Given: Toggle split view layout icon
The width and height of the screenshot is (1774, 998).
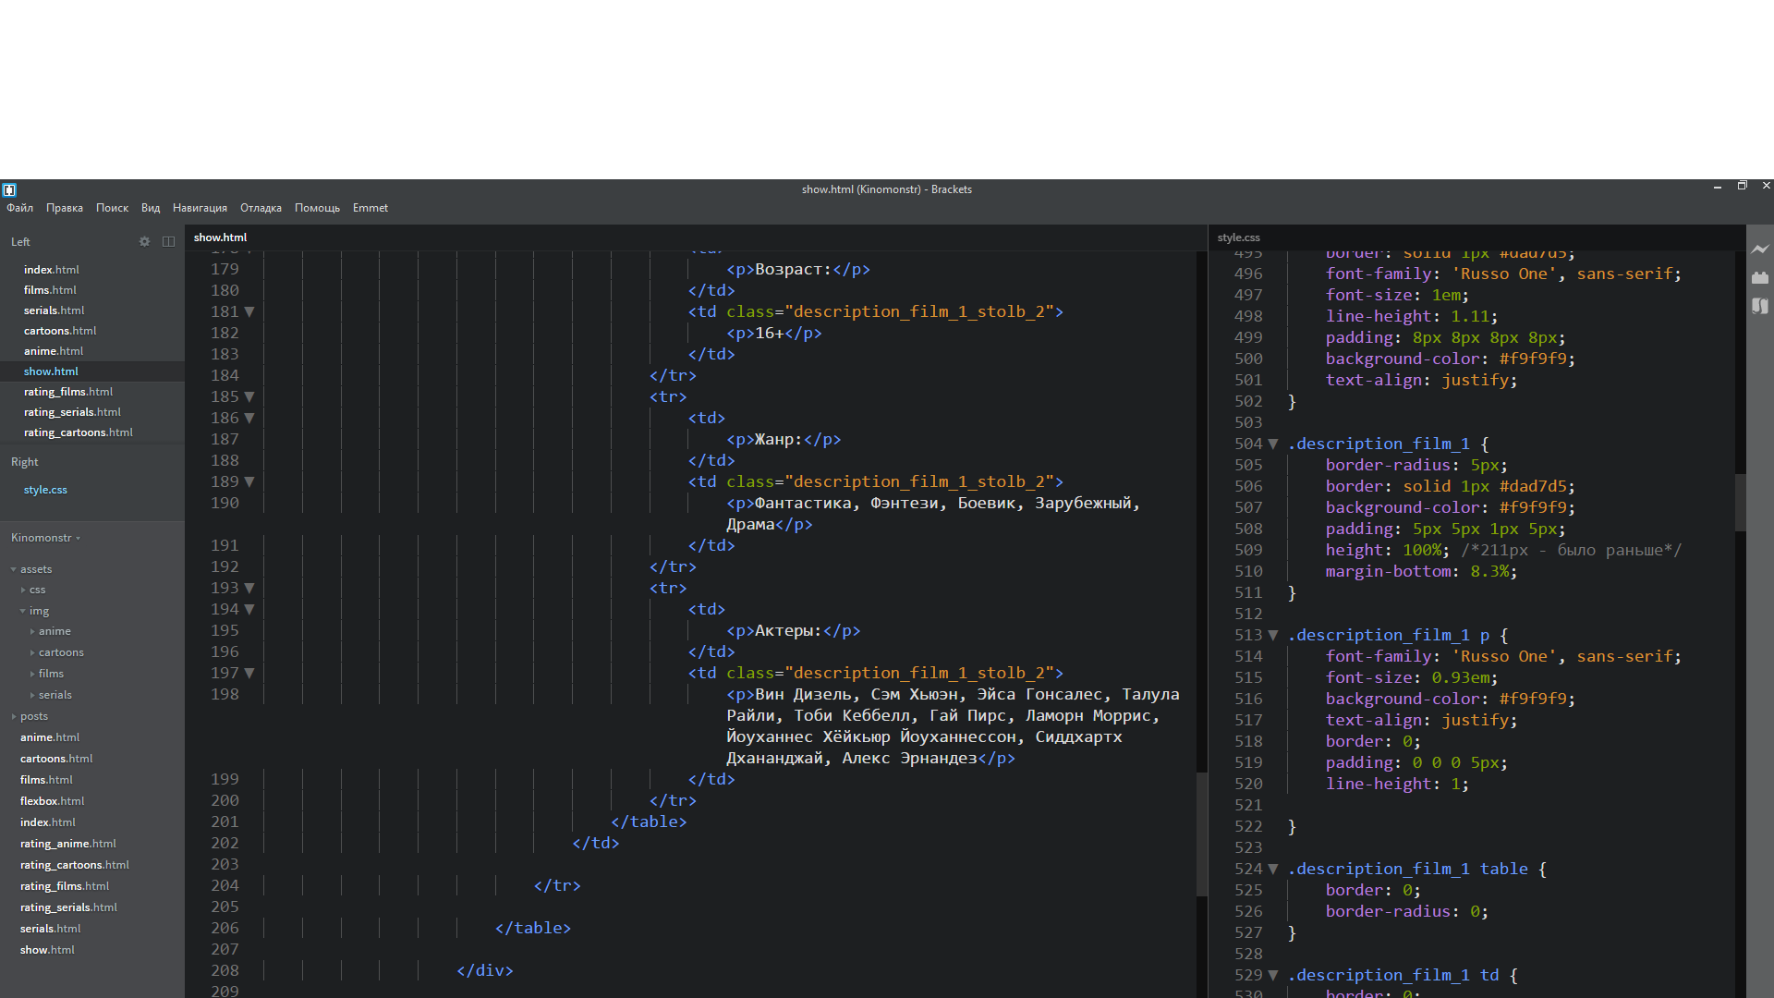Looking at the screenshot, I should point(168,241).
